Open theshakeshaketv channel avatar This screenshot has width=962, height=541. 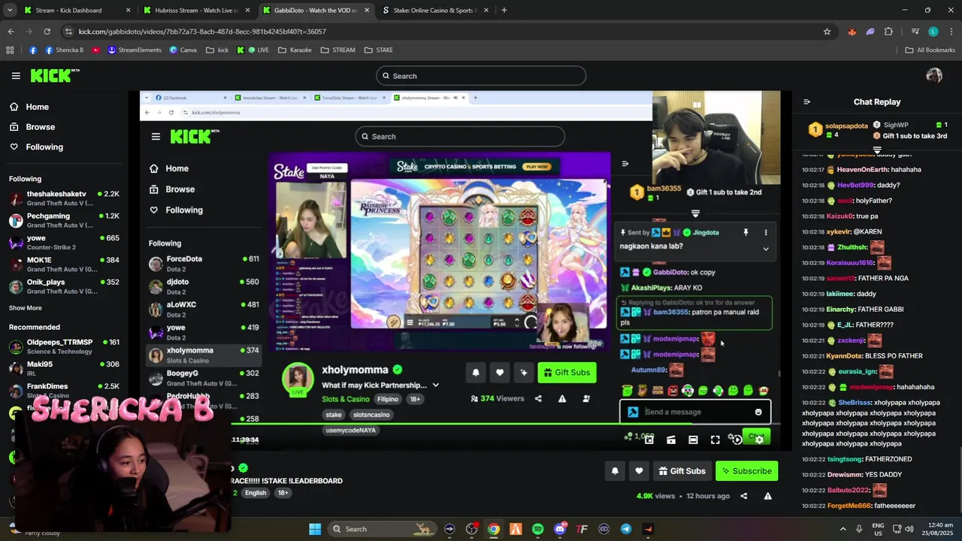coord(16,198)
